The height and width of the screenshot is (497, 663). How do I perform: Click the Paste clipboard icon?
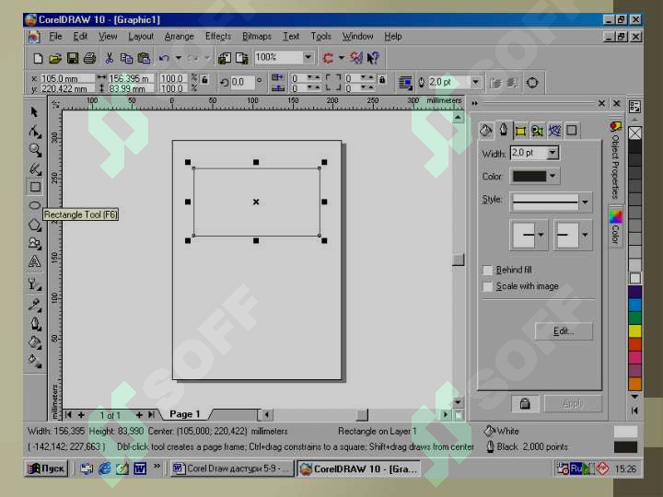pyautogui.click(x=145, y=58)
